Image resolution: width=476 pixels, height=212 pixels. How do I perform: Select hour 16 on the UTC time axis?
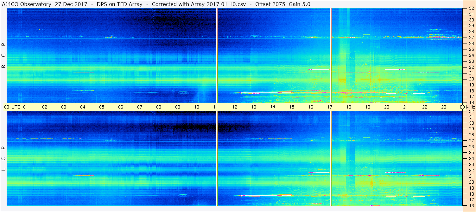[311, 107]
